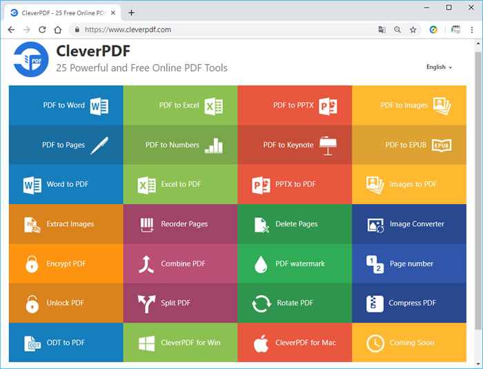Click the padlock icon for Encrypt PDF
Image resolution: width=483 pixels, height=369 pixels.
point(32,263)
